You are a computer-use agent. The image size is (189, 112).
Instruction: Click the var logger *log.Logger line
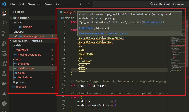click(x=88, y=85)
